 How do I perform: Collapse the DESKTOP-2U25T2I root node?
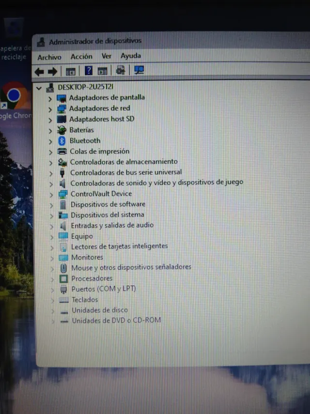tap(39, 88)
